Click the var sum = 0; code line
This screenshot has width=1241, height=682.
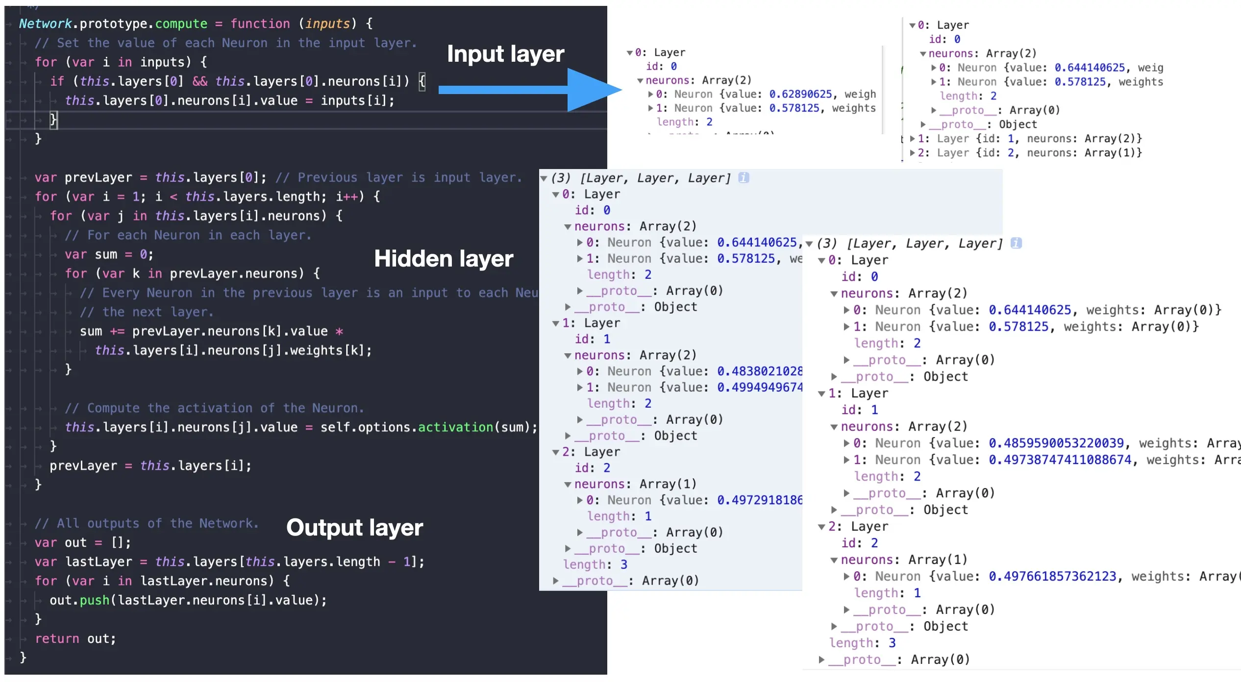(109, 255)
